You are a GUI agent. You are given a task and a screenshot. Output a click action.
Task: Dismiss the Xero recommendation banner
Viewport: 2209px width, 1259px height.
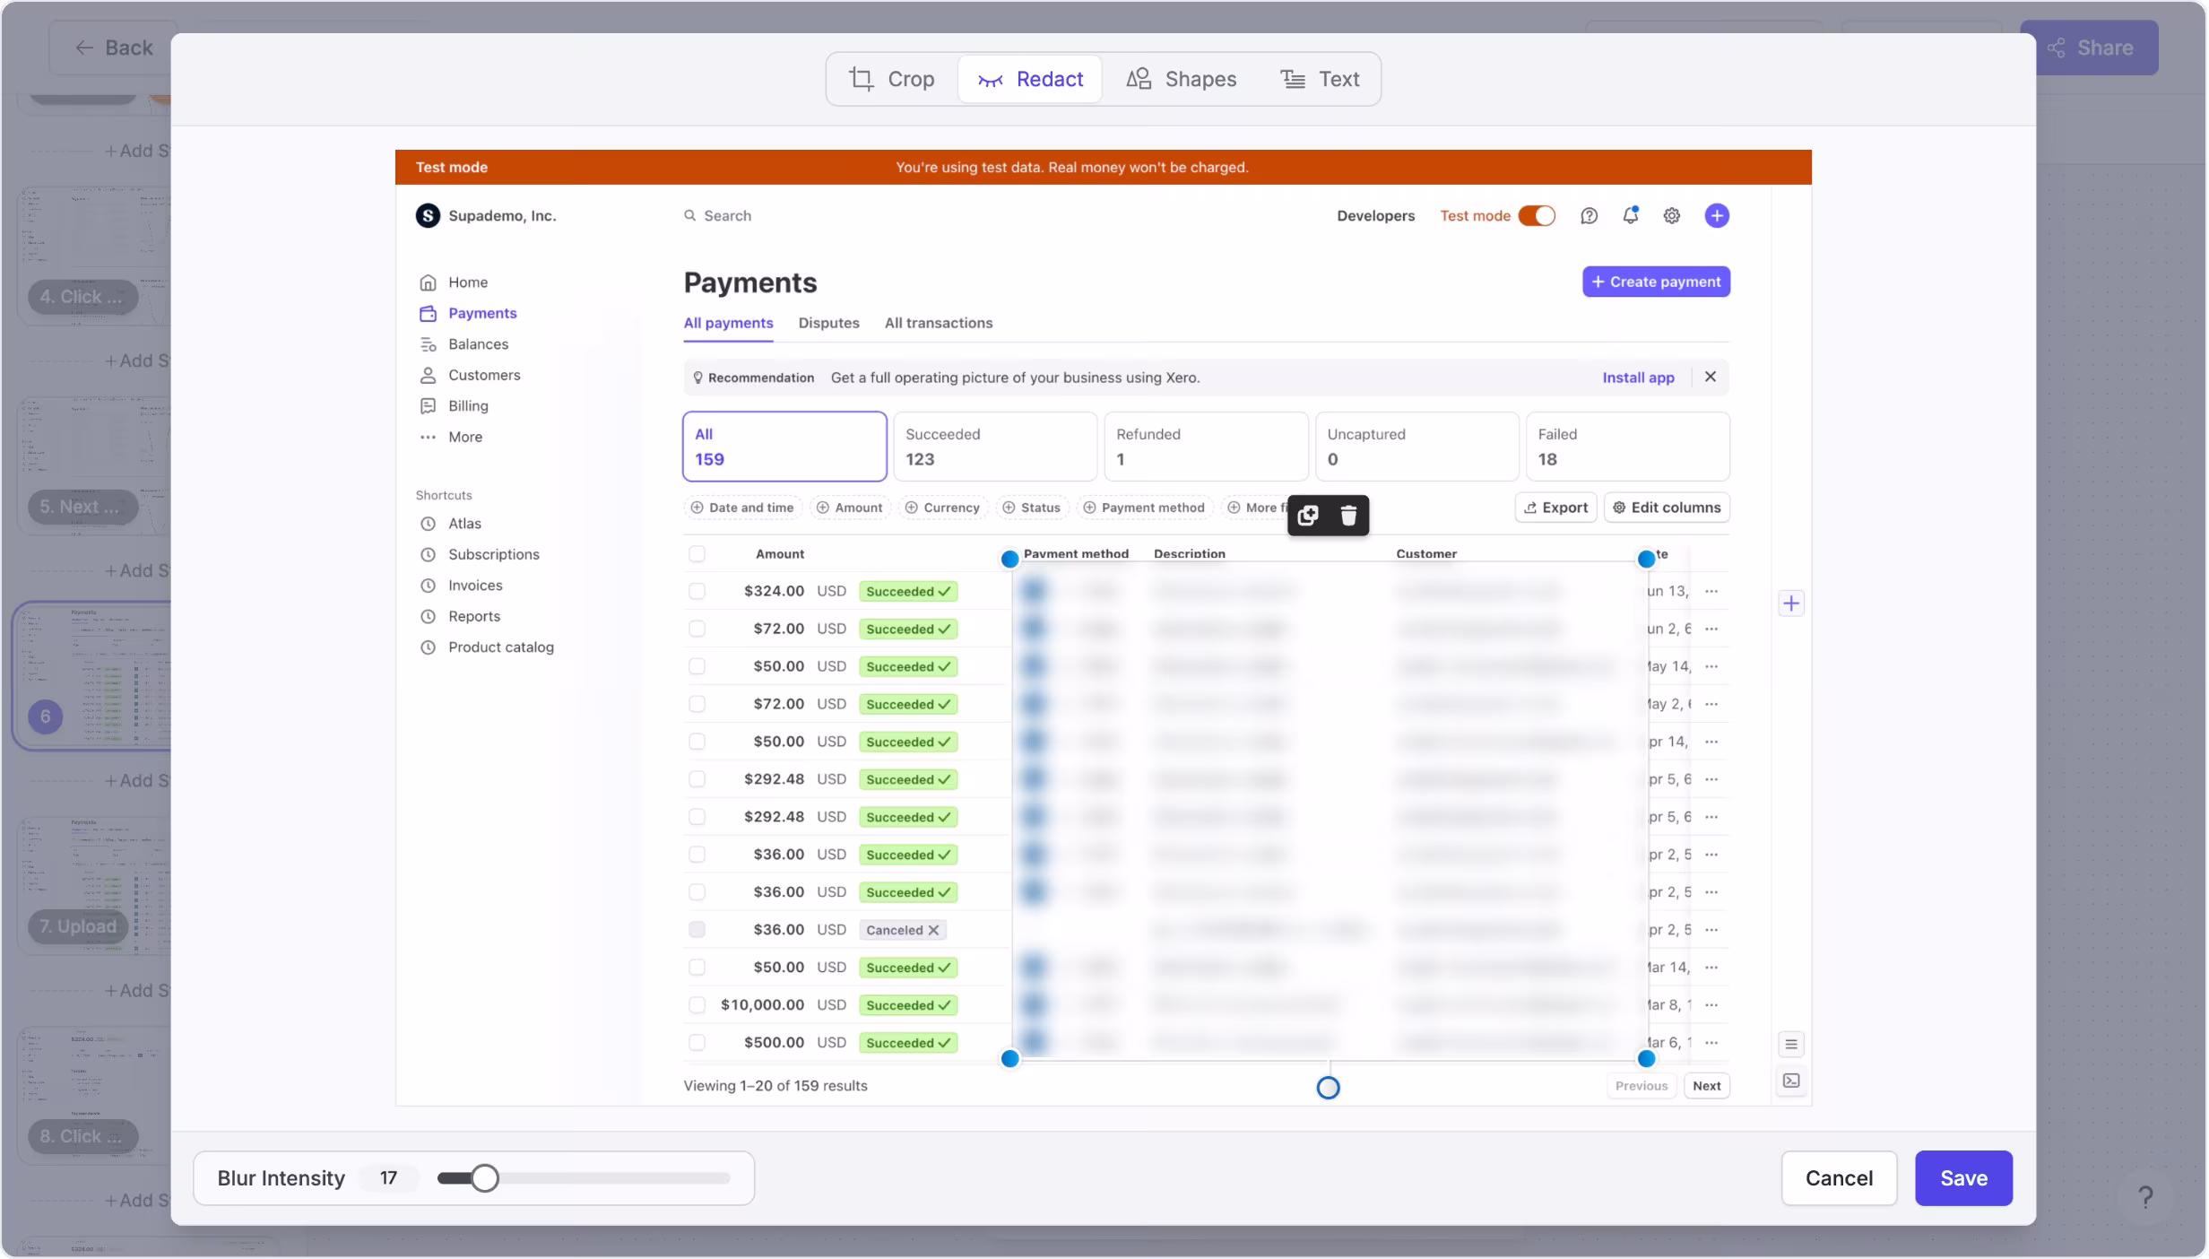click(x=1710, y=377)
